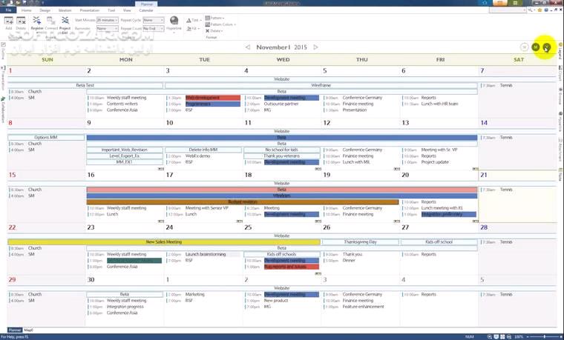The height and width of the screenshot is (340, 564).
Task: Click the search magnifier icon
Action: [530, 10]
